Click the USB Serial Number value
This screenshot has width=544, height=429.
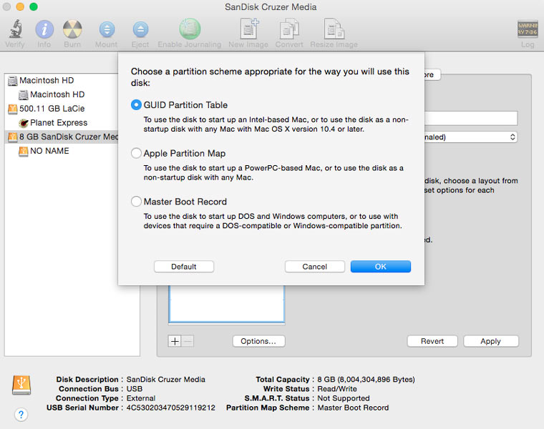pos(170,408)
